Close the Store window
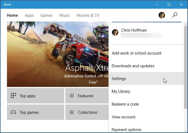Screen dimensions: 188x133 181,4
